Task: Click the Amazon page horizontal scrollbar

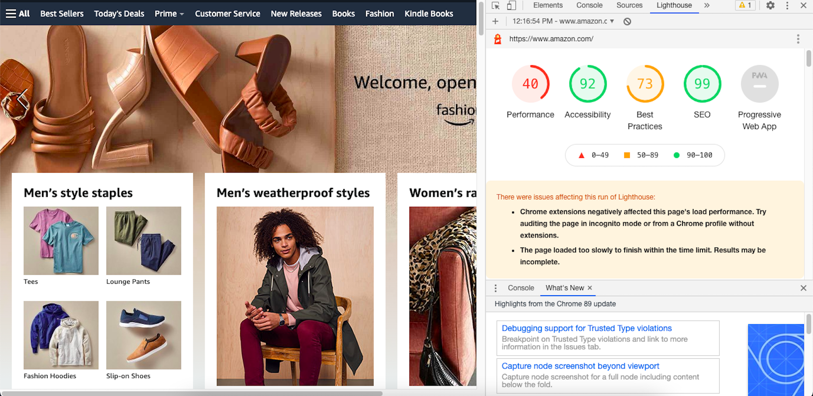Action: [192, 393]
